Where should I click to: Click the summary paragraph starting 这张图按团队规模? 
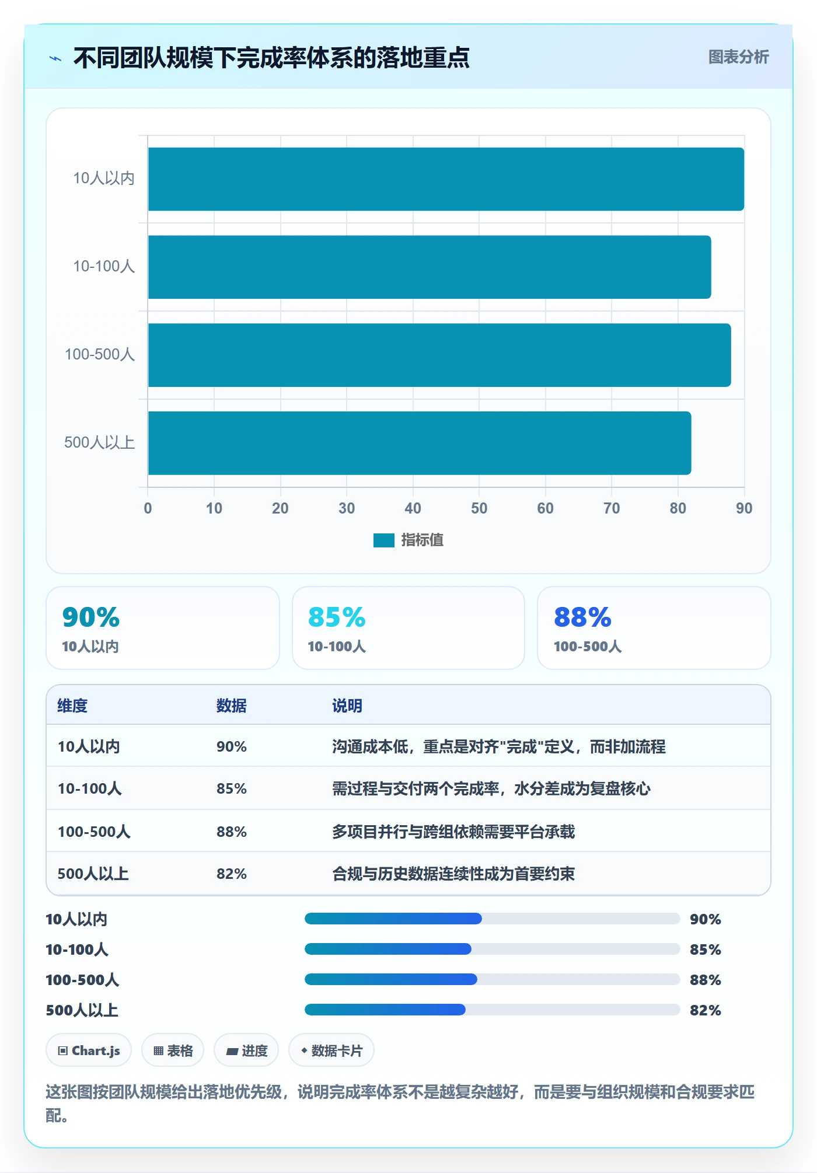[x=400, y=1104]
